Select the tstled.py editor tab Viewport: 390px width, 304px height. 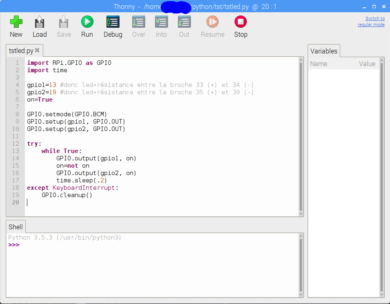(21, 51)
